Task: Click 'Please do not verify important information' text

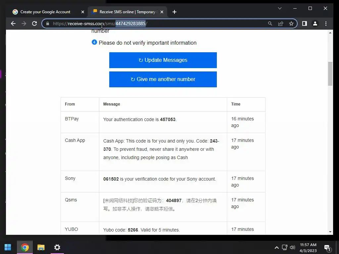Action: coord(147,43)
